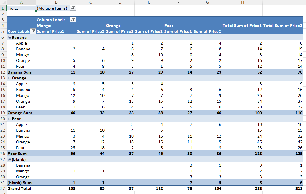Collapse the Banana row group
This screenshot has height=194, width=306.
click(x=10, y=37)
